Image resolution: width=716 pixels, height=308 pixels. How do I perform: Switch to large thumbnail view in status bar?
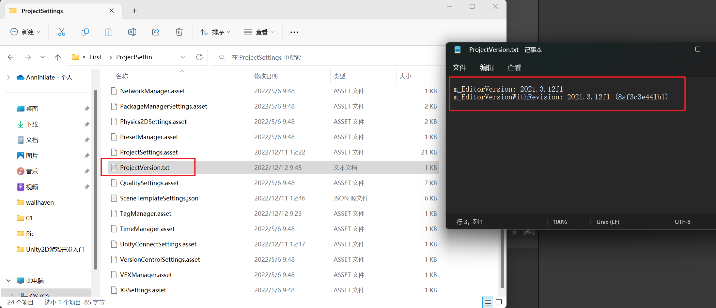[499, 302]
